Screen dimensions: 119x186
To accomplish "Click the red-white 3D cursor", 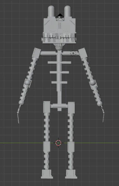I will pyautogui.click(x=58, y=143).
